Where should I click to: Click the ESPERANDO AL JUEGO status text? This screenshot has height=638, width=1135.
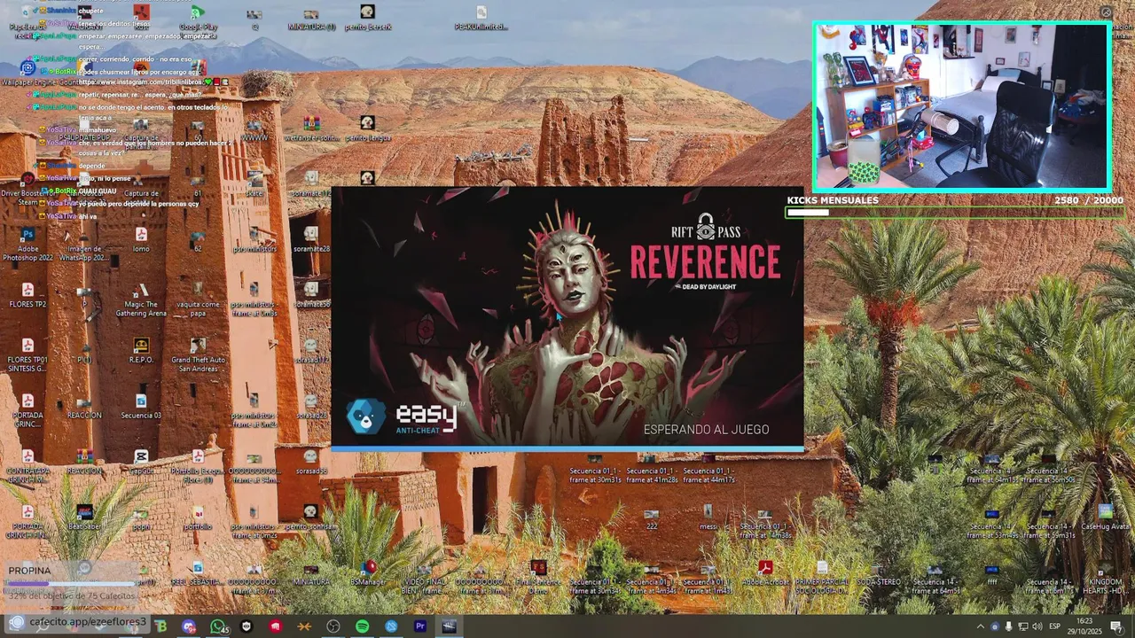point(706,430)
